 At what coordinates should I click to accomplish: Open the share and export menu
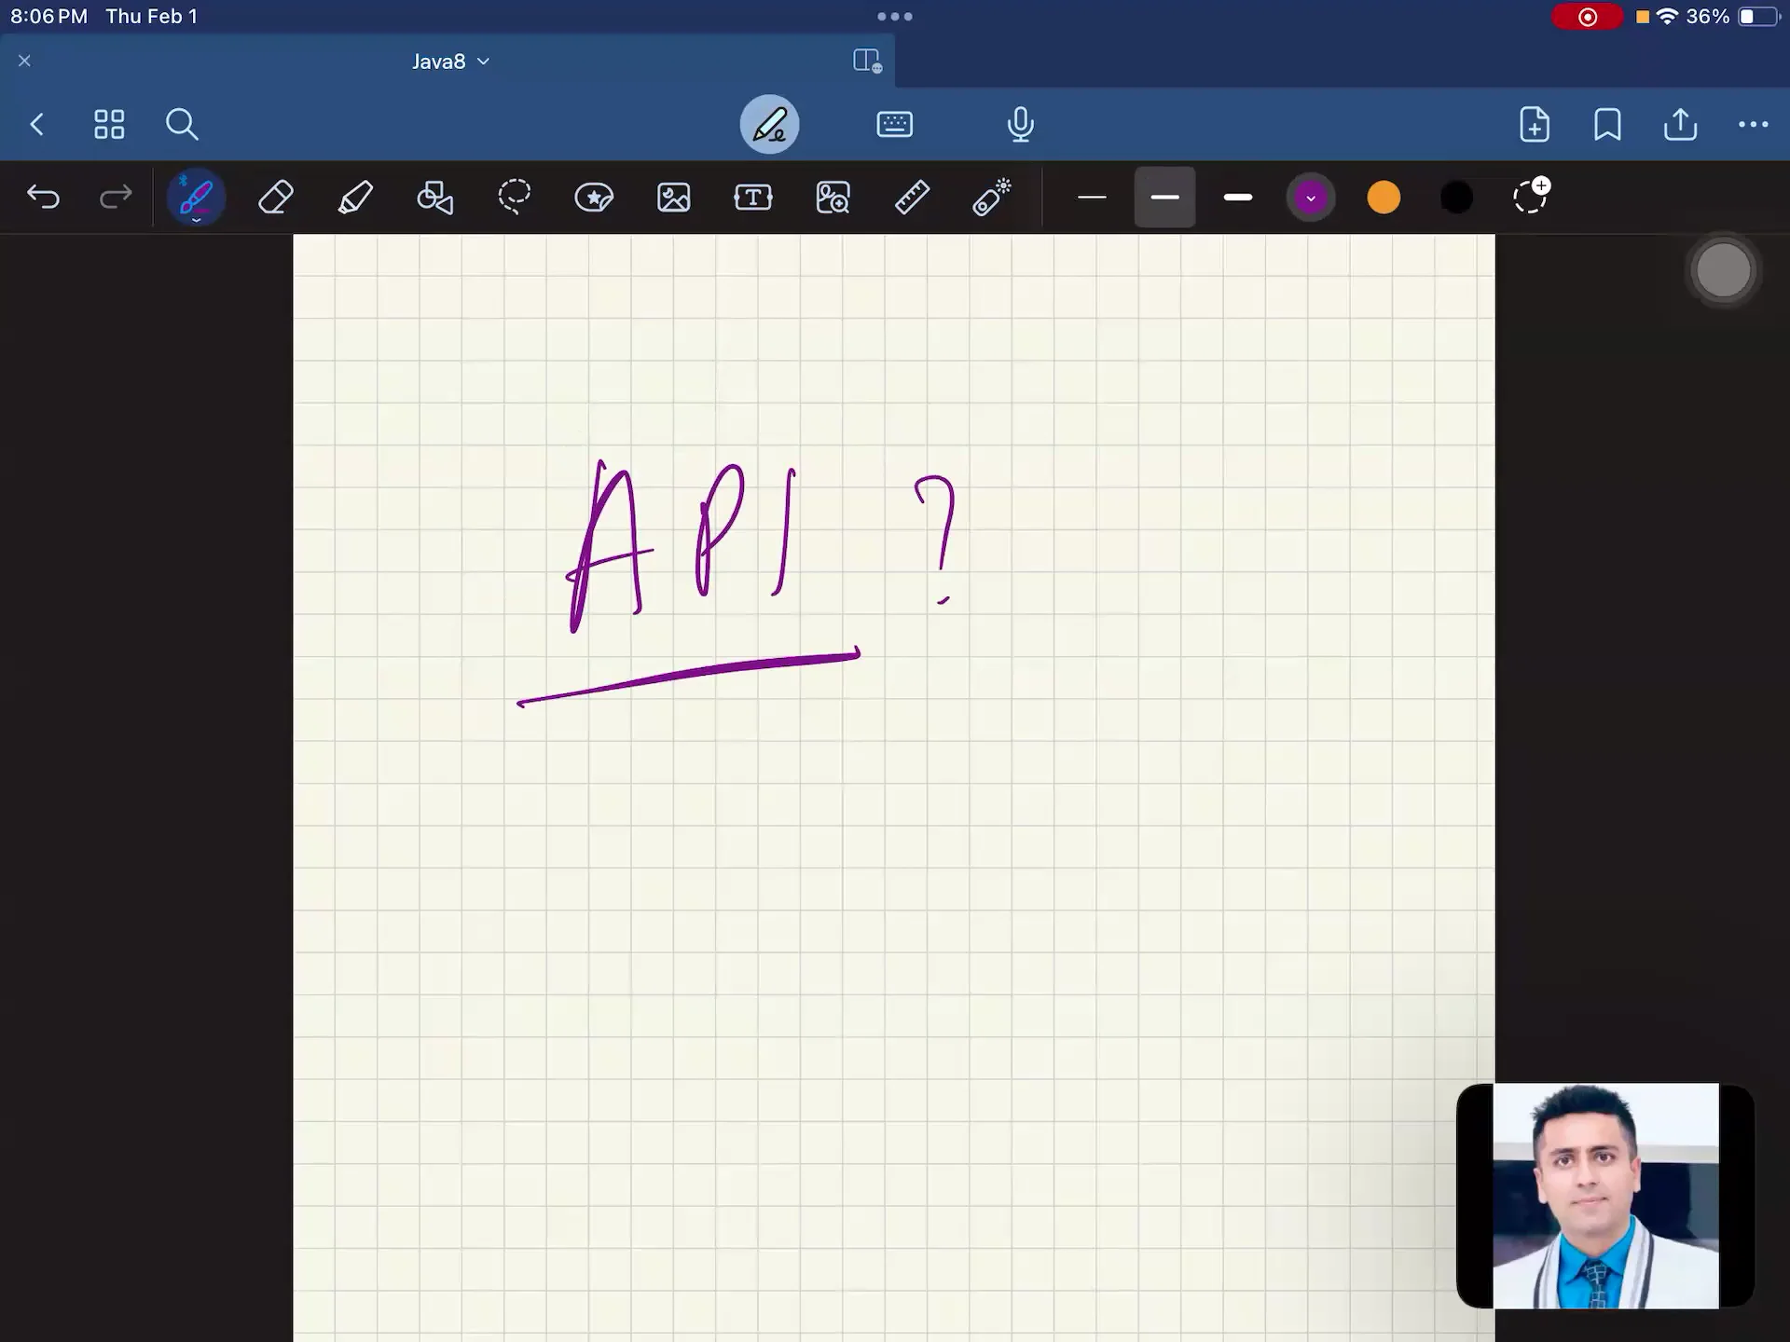click(1680, 124)
